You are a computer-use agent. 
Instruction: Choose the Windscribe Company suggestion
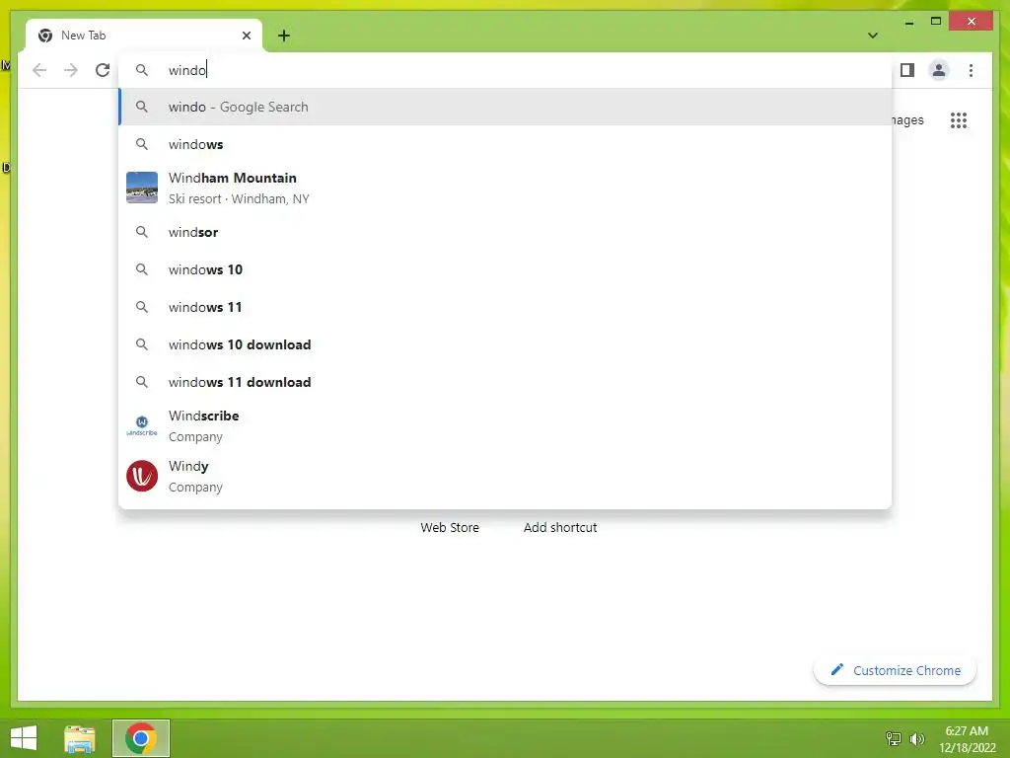coord(506,425)
